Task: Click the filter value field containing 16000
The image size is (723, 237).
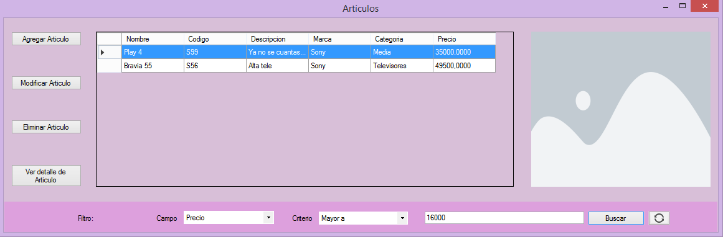Action: pyautogui.click(x=504, y=218)
